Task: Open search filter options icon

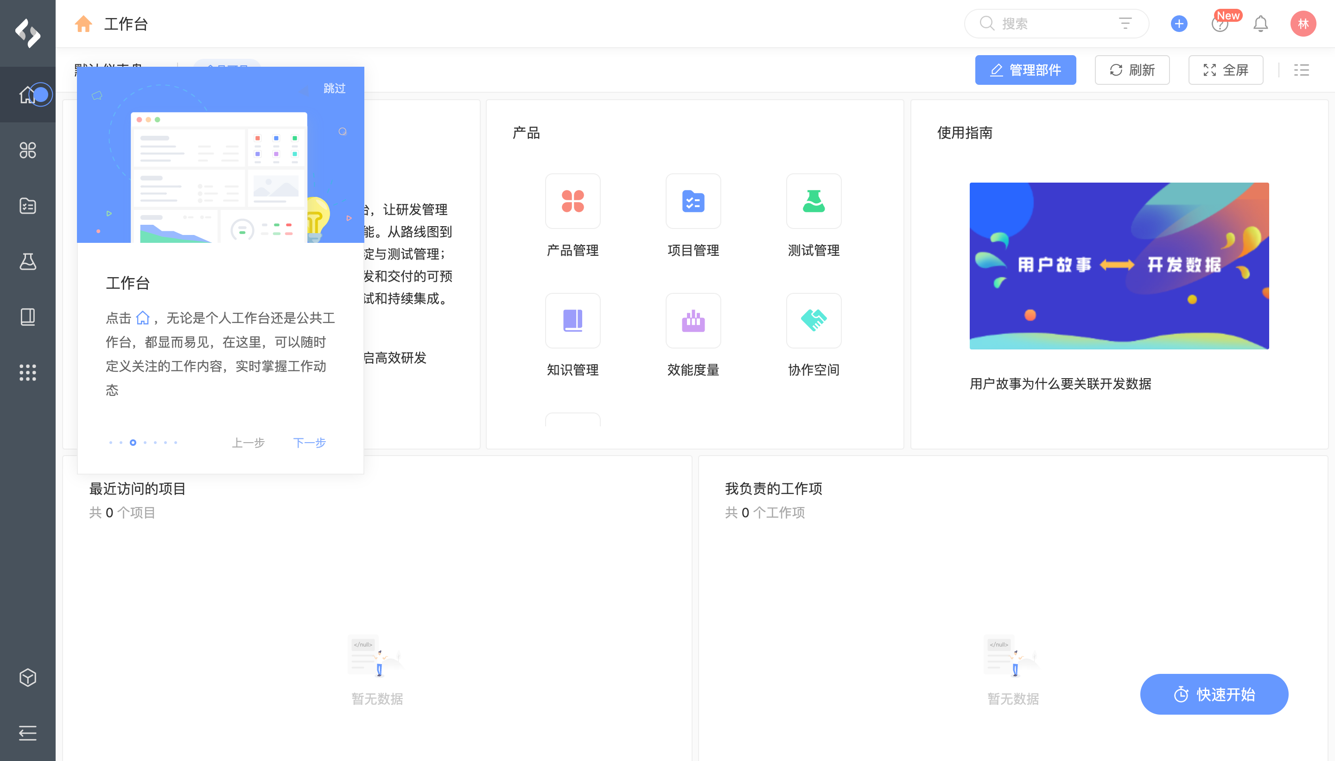Action: (1125, 24)
